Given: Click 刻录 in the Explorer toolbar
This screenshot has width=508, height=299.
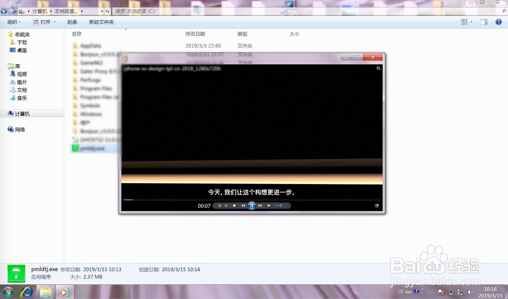Looking at the screenshot, I should coord(72,22).
